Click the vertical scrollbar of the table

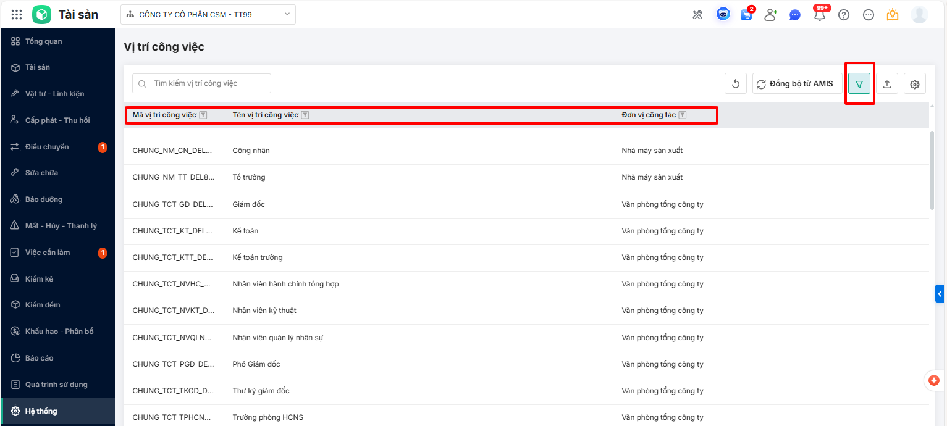pyautogui.click(x=932, y=170)
